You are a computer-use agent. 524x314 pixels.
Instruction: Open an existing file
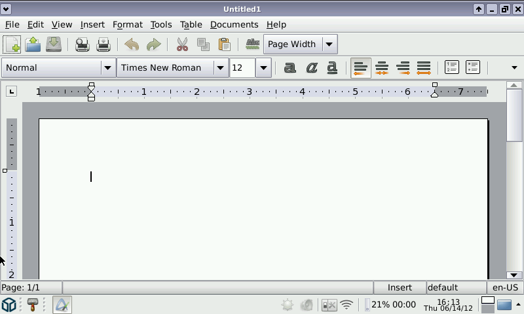[33, 44]
